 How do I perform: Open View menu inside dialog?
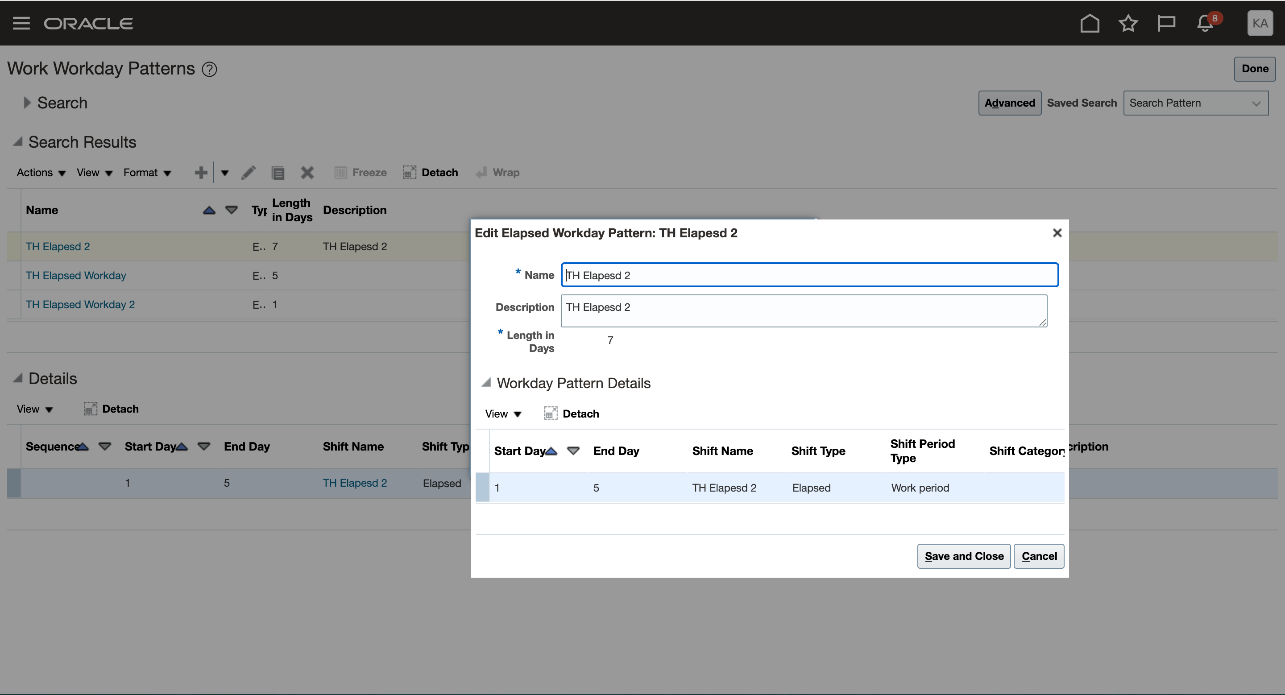click(x=503, y=414)
